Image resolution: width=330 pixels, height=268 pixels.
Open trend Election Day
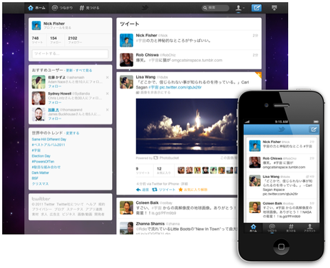(x=41, y=156)
